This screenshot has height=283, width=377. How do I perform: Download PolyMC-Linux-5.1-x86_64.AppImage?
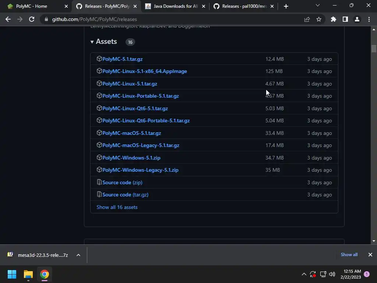(144, 71)
